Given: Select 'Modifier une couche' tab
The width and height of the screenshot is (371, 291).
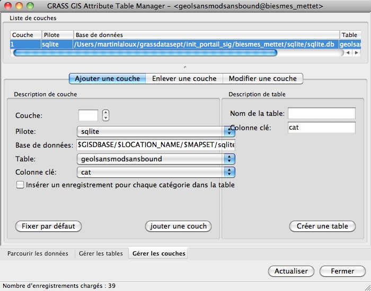Looking at the screenshot, I should pyautogui.click(x=262, y=78).
